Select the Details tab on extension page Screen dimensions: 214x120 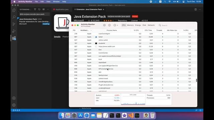[57, 37]
